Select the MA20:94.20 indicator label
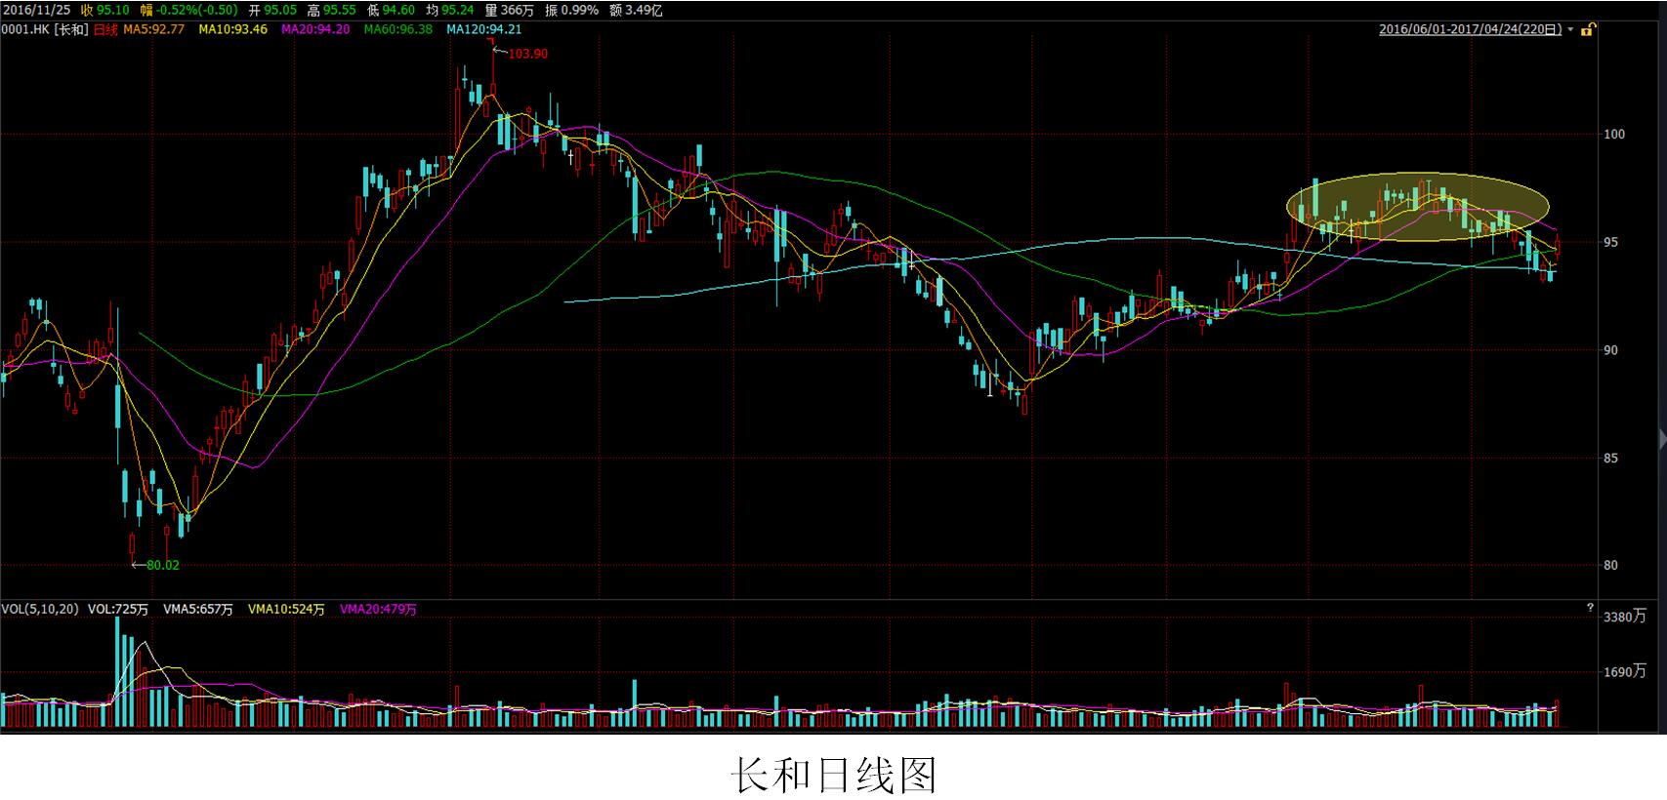 [x=315, y=29]
